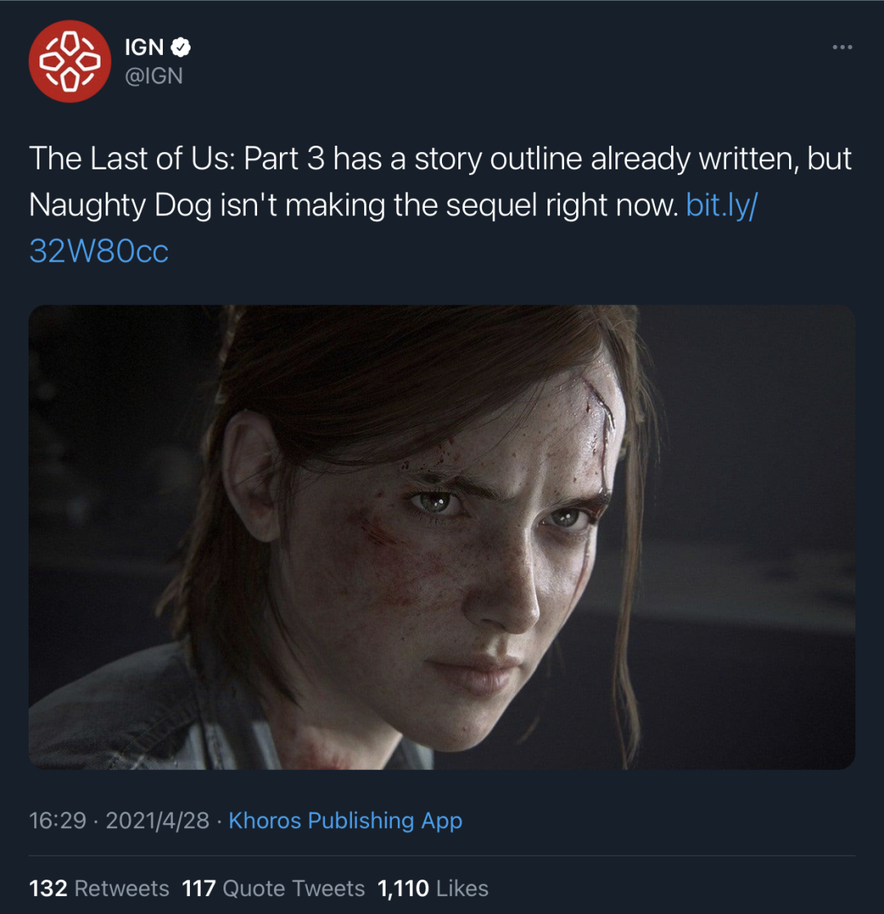This screenshot has height=914, width=884.
Task: Click the 16:29 timestamp
Action: (x=57, y=821)
